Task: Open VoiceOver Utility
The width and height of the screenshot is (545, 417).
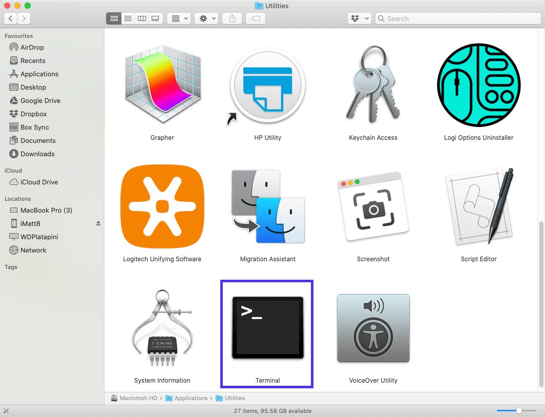Action: [373, 328]
